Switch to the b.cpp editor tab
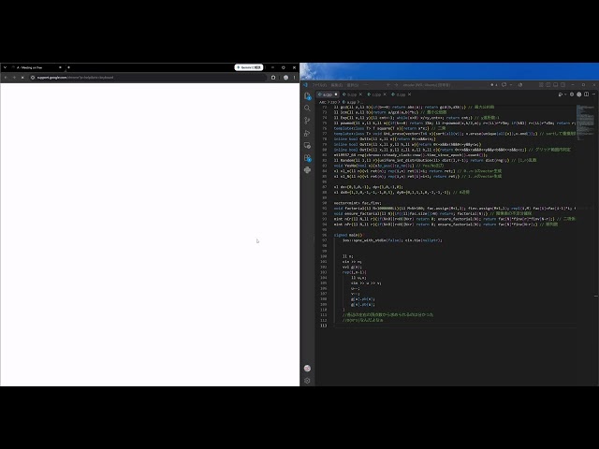Screen dimensions: 599x449 pyautogui.click(x=352, y=94)
